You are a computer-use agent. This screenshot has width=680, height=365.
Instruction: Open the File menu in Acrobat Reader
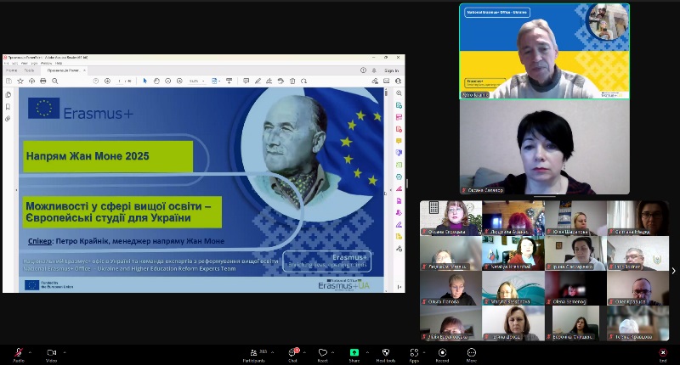point(6,63)
